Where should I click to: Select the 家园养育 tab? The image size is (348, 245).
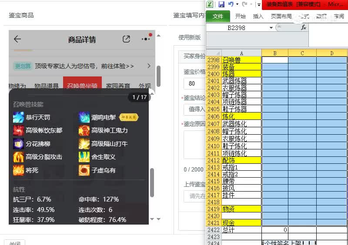(118, 86)
